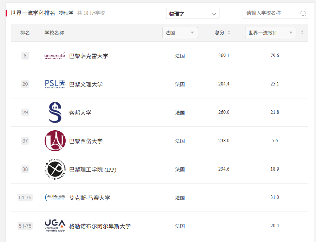Open 索邦大学 university link
This screenshot has height=242, width=316.
pyautogui.click(x=80, y=113)
